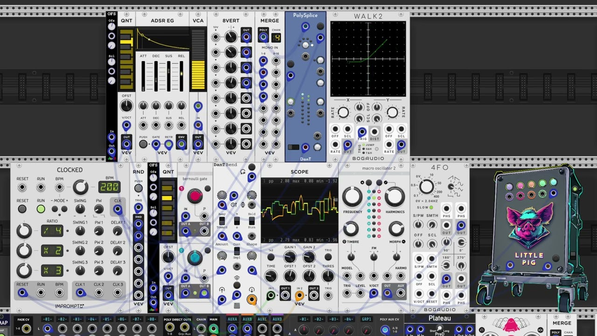The height and width of the screenshot is (336, 597).
Task: Click the OFST knob on the top QNT
Action: pyautogui.click(x=126, y=106)
